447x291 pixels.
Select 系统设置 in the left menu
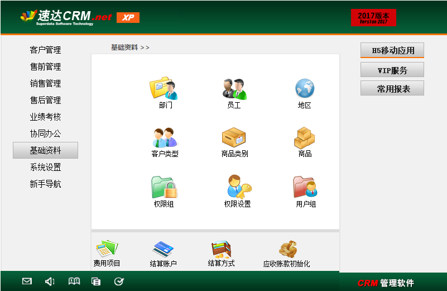45,167
